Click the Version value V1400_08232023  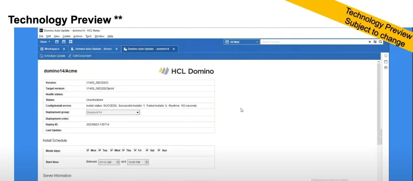[97, 83]
